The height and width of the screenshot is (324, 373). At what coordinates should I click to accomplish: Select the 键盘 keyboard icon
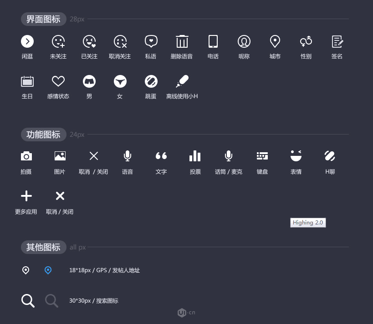[x=262, y=156]
